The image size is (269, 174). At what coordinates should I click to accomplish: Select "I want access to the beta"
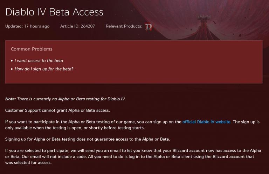(39, 61)
